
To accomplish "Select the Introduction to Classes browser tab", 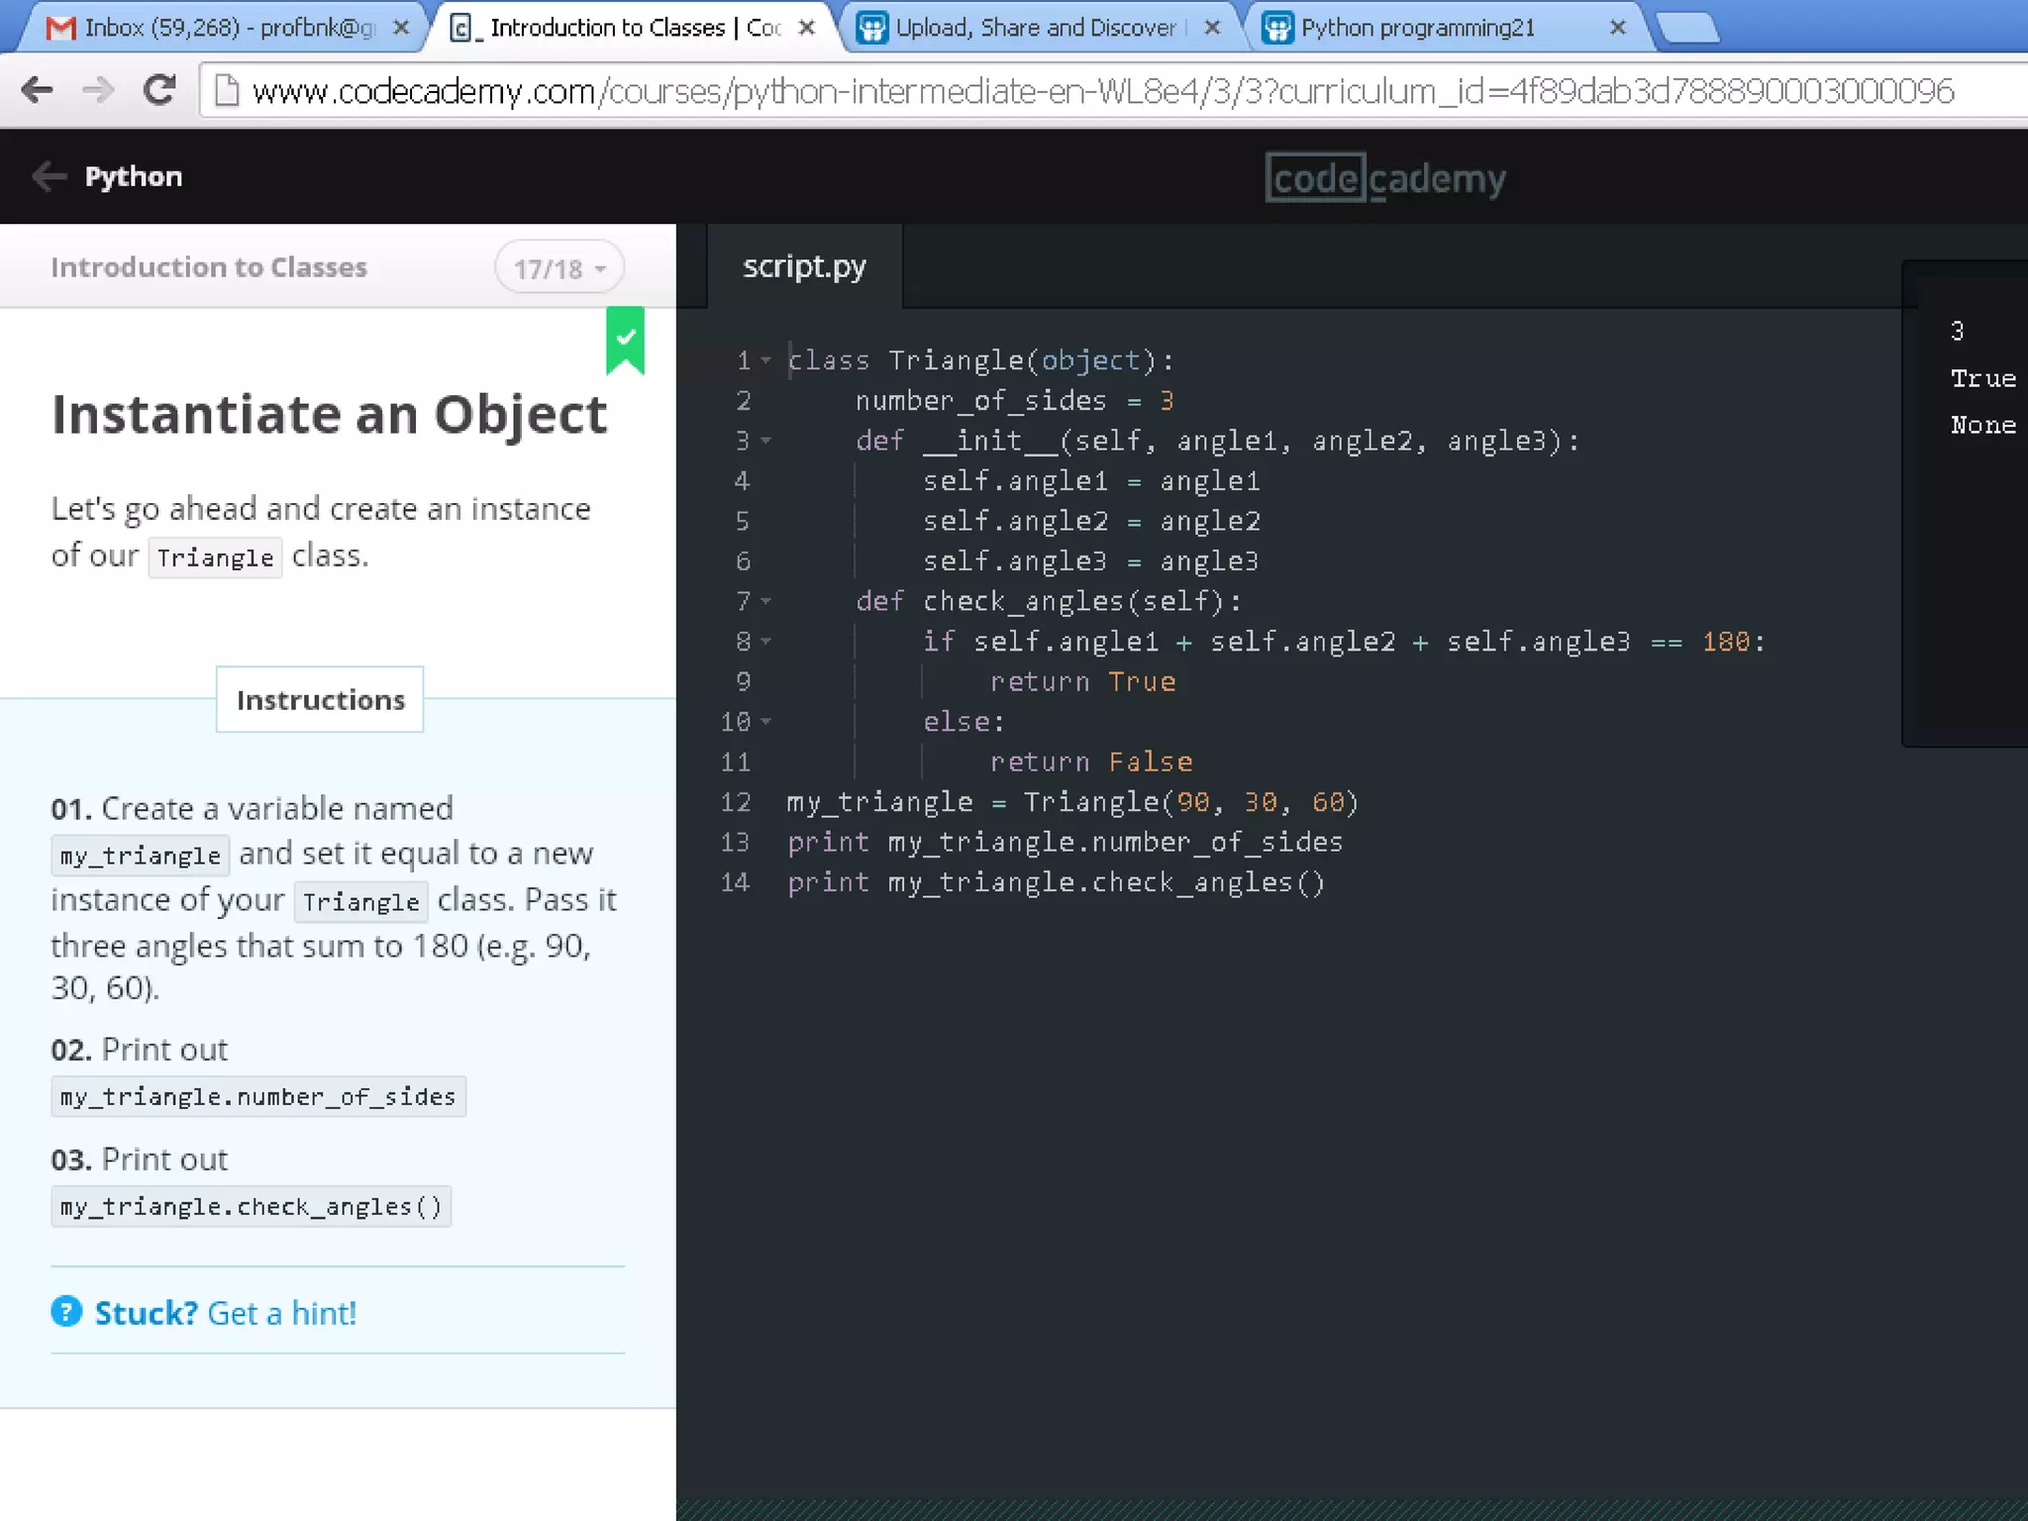I will pyautogui.click(x=634, y=28).
